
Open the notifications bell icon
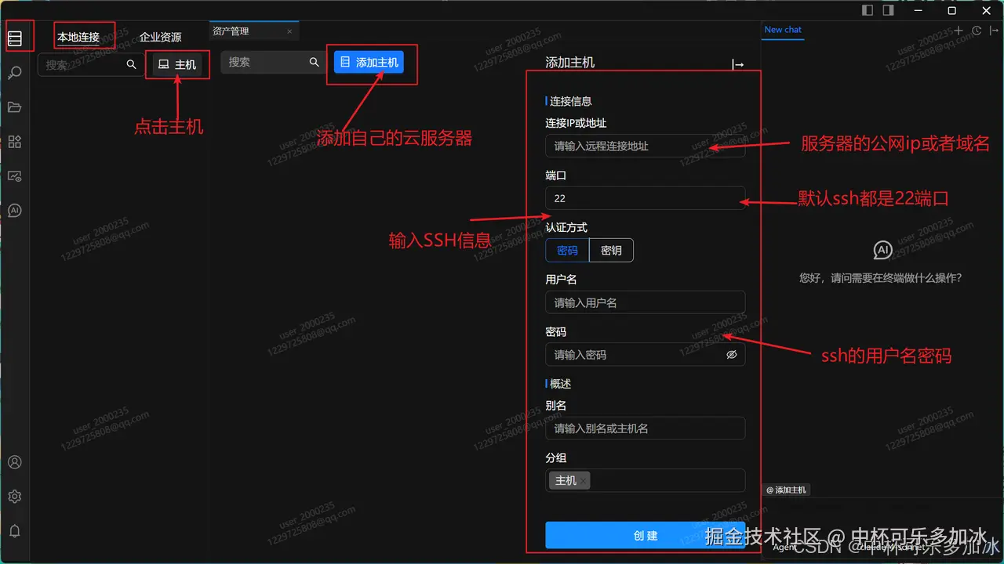click(15, 530)
